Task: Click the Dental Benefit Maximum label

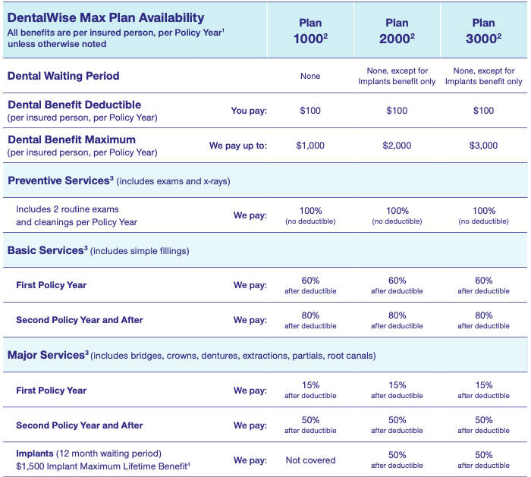Action: pyautogui.click(x=71, y=140)
